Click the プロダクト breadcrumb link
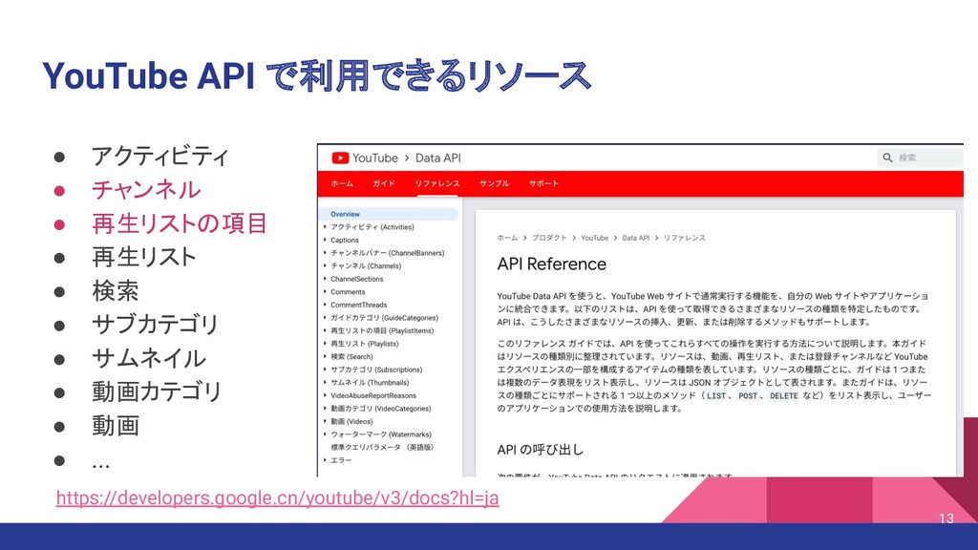 [x=549, y=238]
